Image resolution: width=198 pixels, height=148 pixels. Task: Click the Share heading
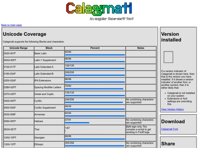pyautogui.click(x=168, y=144)
